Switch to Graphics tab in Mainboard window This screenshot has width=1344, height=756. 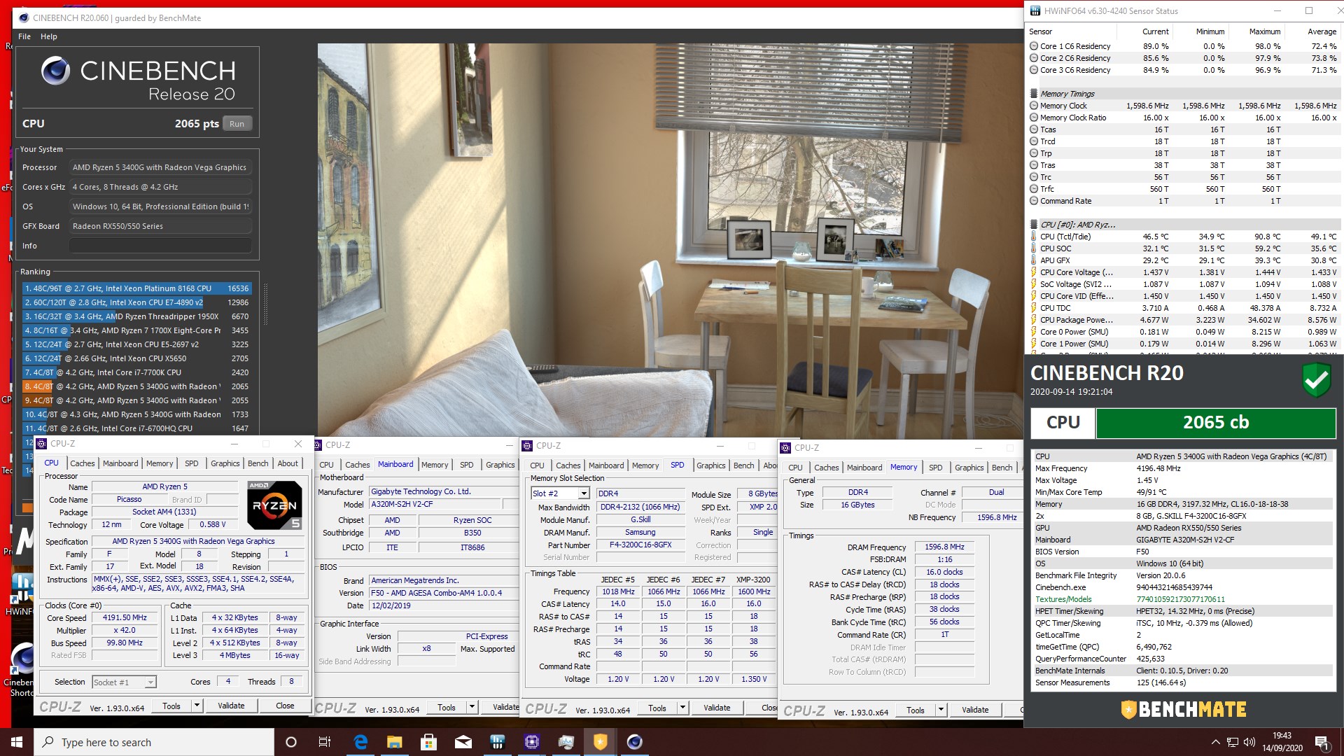click(500, 465)
